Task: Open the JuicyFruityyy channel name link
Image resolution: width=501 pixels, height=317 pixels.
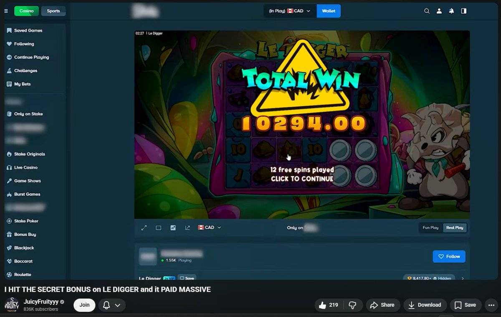Action: [41, 302]
